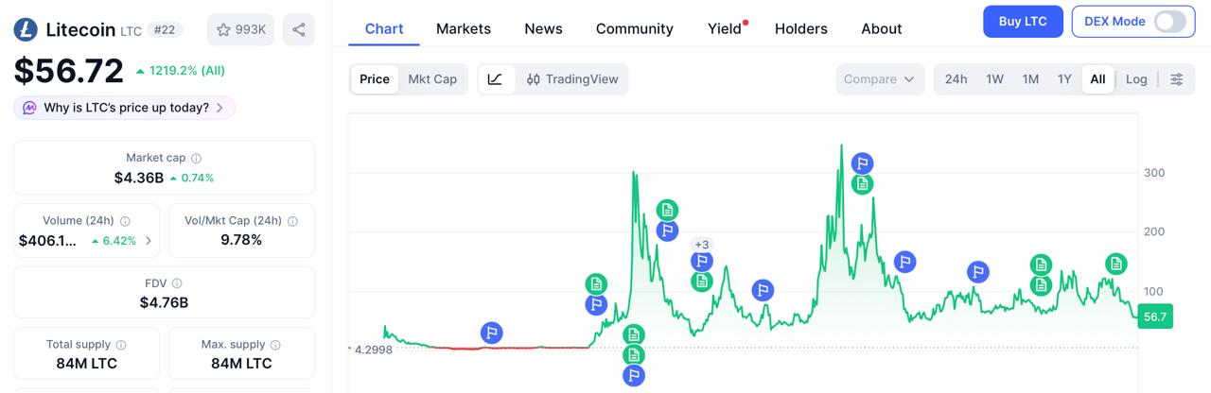This screenshot has height=393, width=1211.
Task: Expand Why is LTC's price up today
Action: point(125,108)
